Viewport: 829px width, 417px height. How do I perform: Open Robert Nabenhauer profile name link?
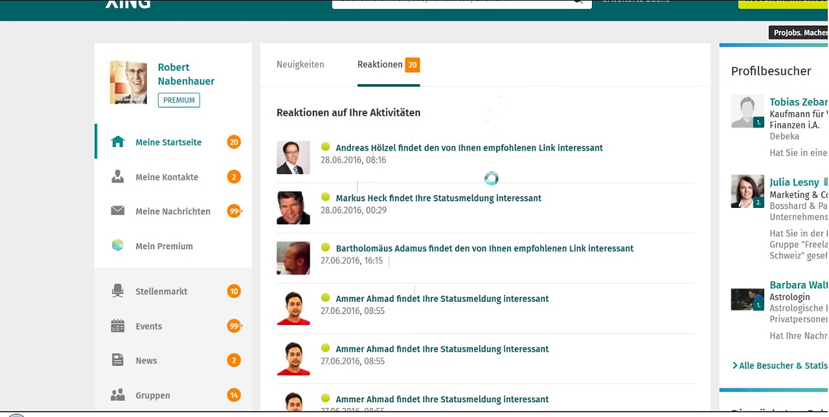(186, 74)
